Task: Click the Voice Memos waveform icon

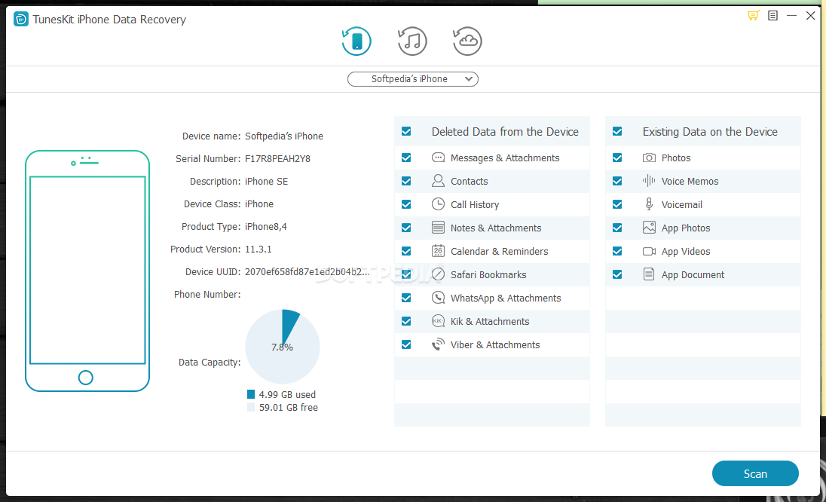Action: click(649, 181)
